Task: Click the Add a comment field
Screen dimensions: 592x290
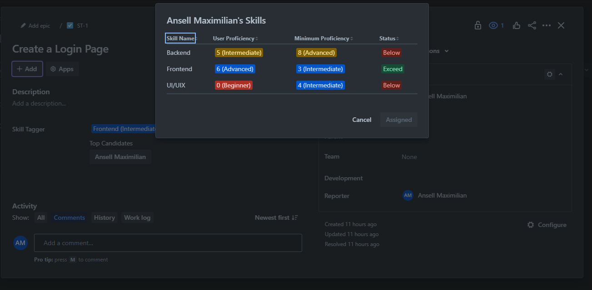Action: (168, 243)
